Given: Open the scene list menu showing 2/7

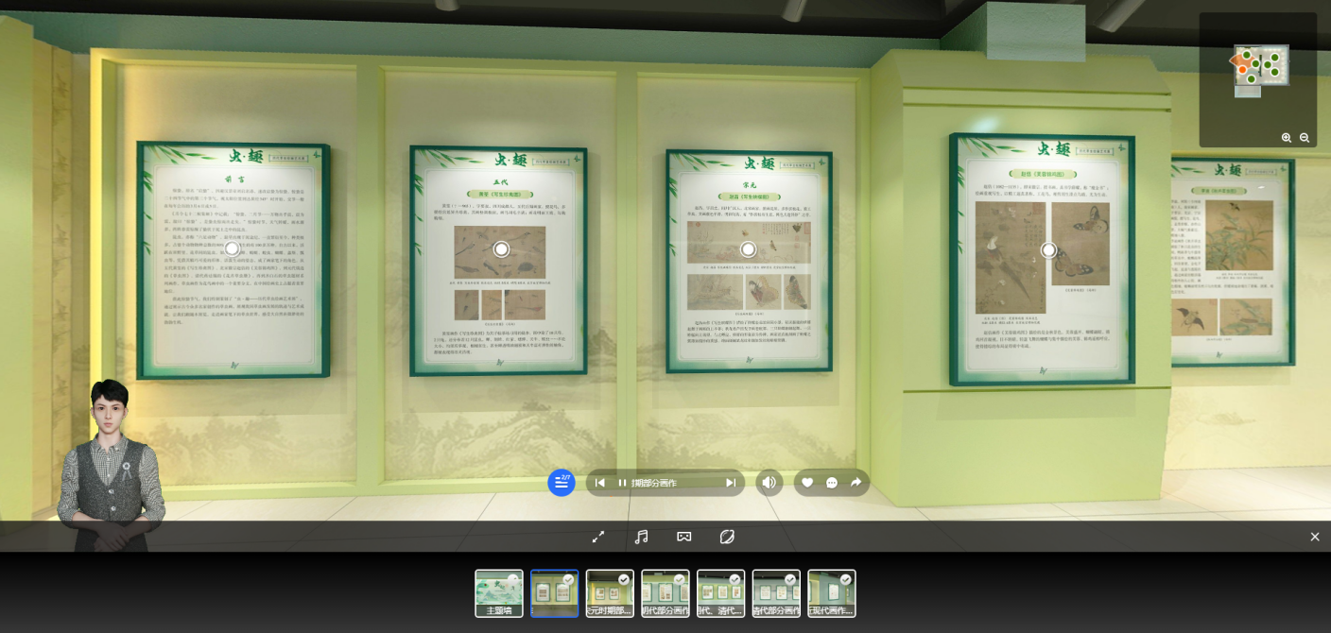Looking at the screenshot, I should pyautogui.click(x=562, y=483).
